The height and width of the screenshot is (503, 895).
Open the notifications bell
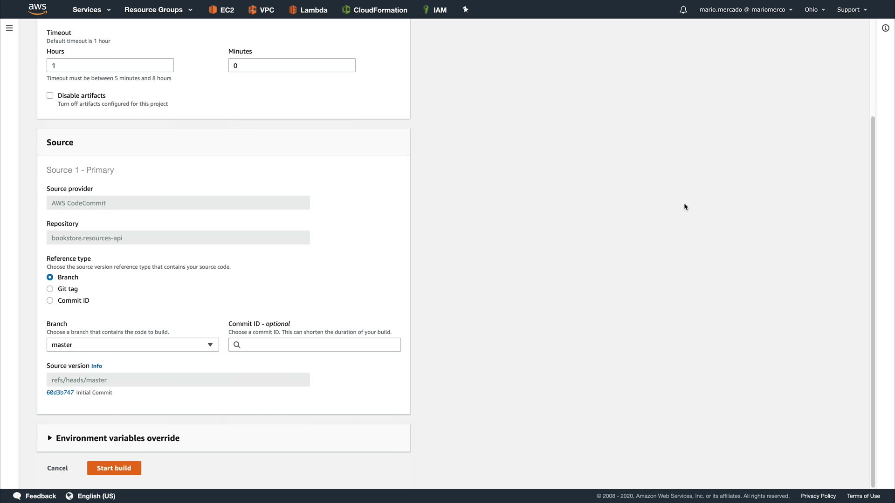point(683,10)
